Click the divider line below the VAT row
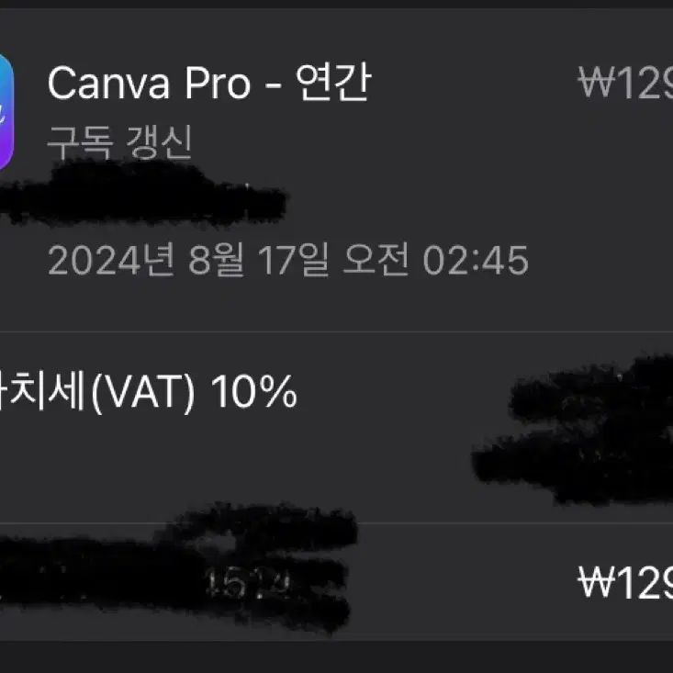Viewport: 673px width, 673px height. (336, 523)
